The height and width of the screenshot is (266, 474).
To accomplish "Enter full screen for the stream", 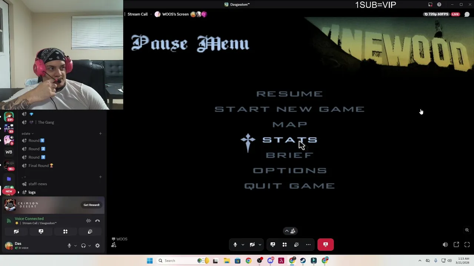I will (x=467, y=245).
